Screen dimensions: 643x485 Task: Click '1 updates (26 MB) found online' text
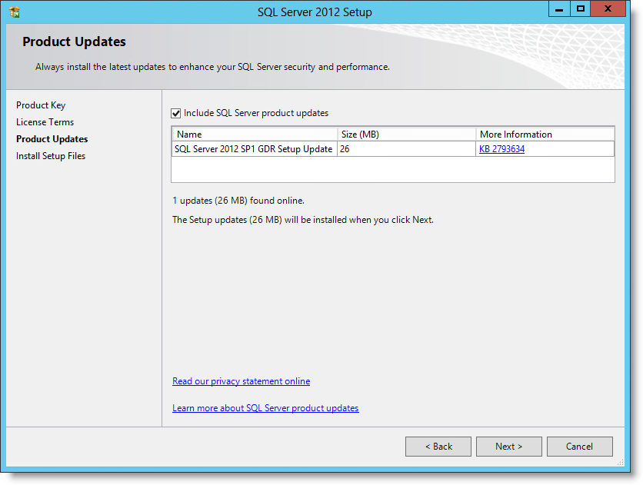(238, 201)
